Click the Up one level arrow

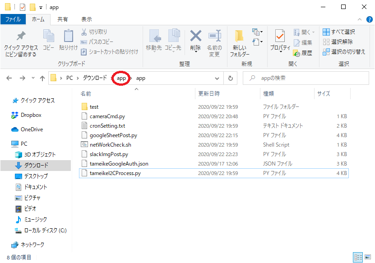pyautogui.click(x=42, y=78)
